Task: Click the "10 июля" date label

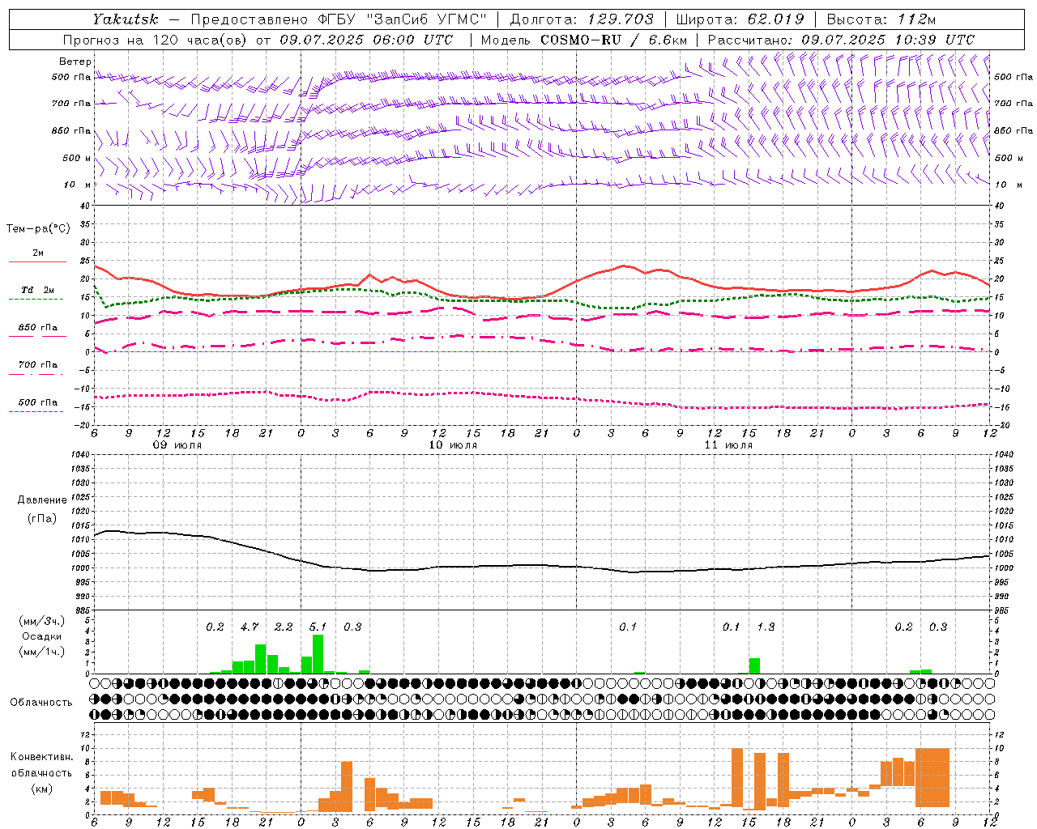Action: coord(453,445)
